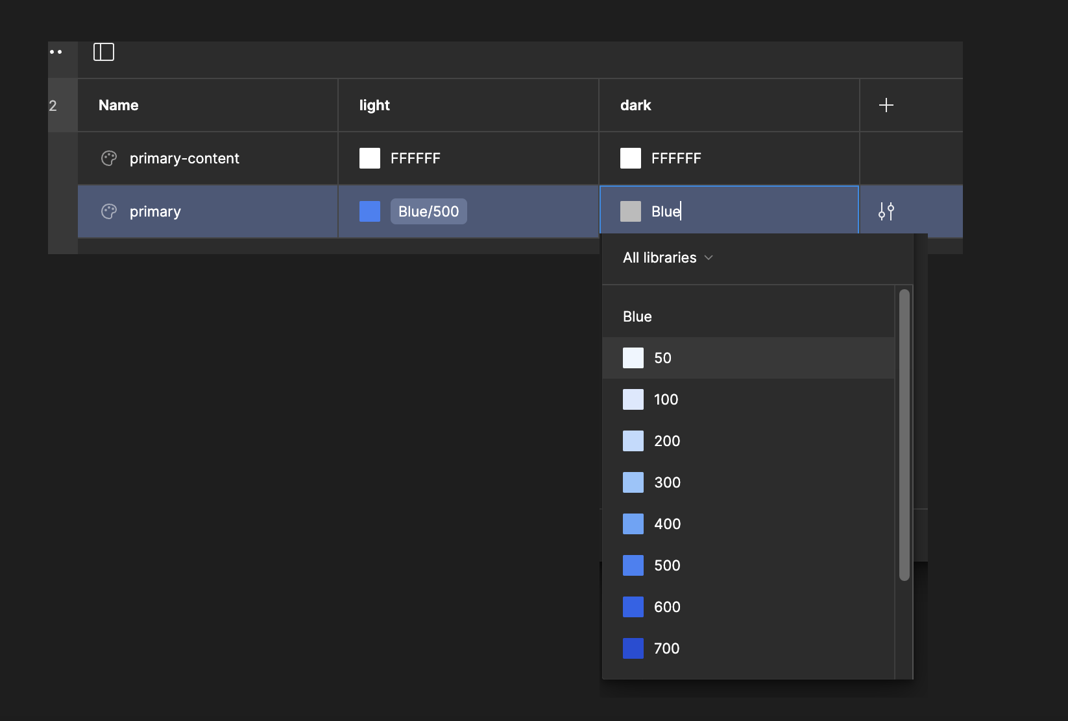
Task: Pick the 500 option in Blue list
Action: [748, 565]
